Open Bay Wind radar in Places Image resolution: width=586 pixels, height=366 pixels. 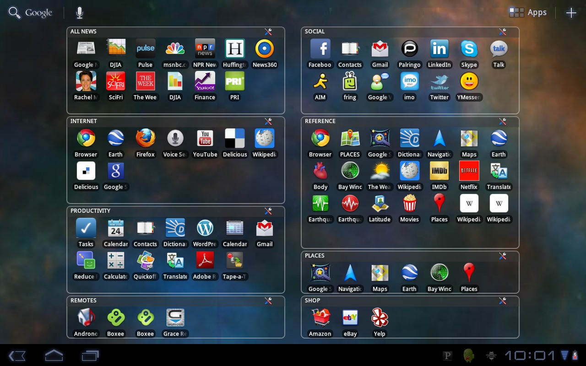pos(439,273)
